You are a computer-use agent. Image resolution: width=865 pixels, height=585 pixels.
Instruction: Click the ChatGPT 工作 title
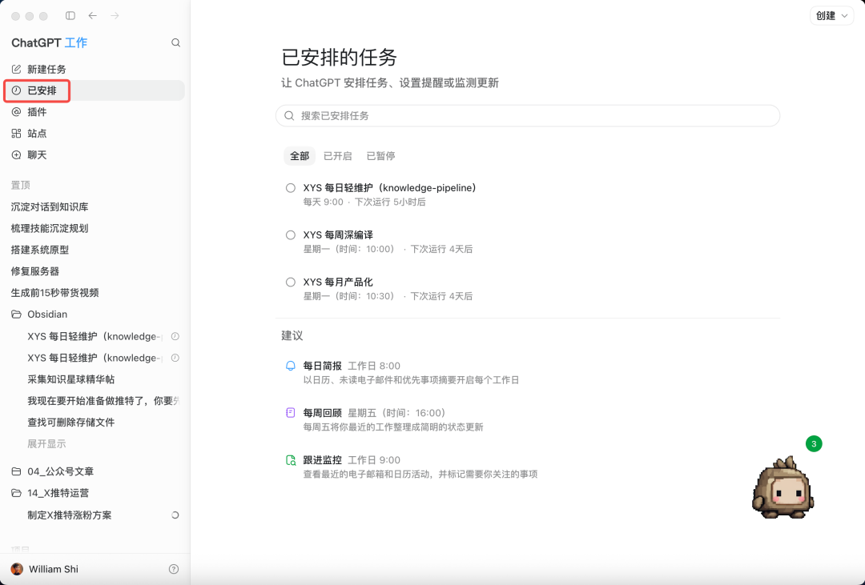coord(49,42)
